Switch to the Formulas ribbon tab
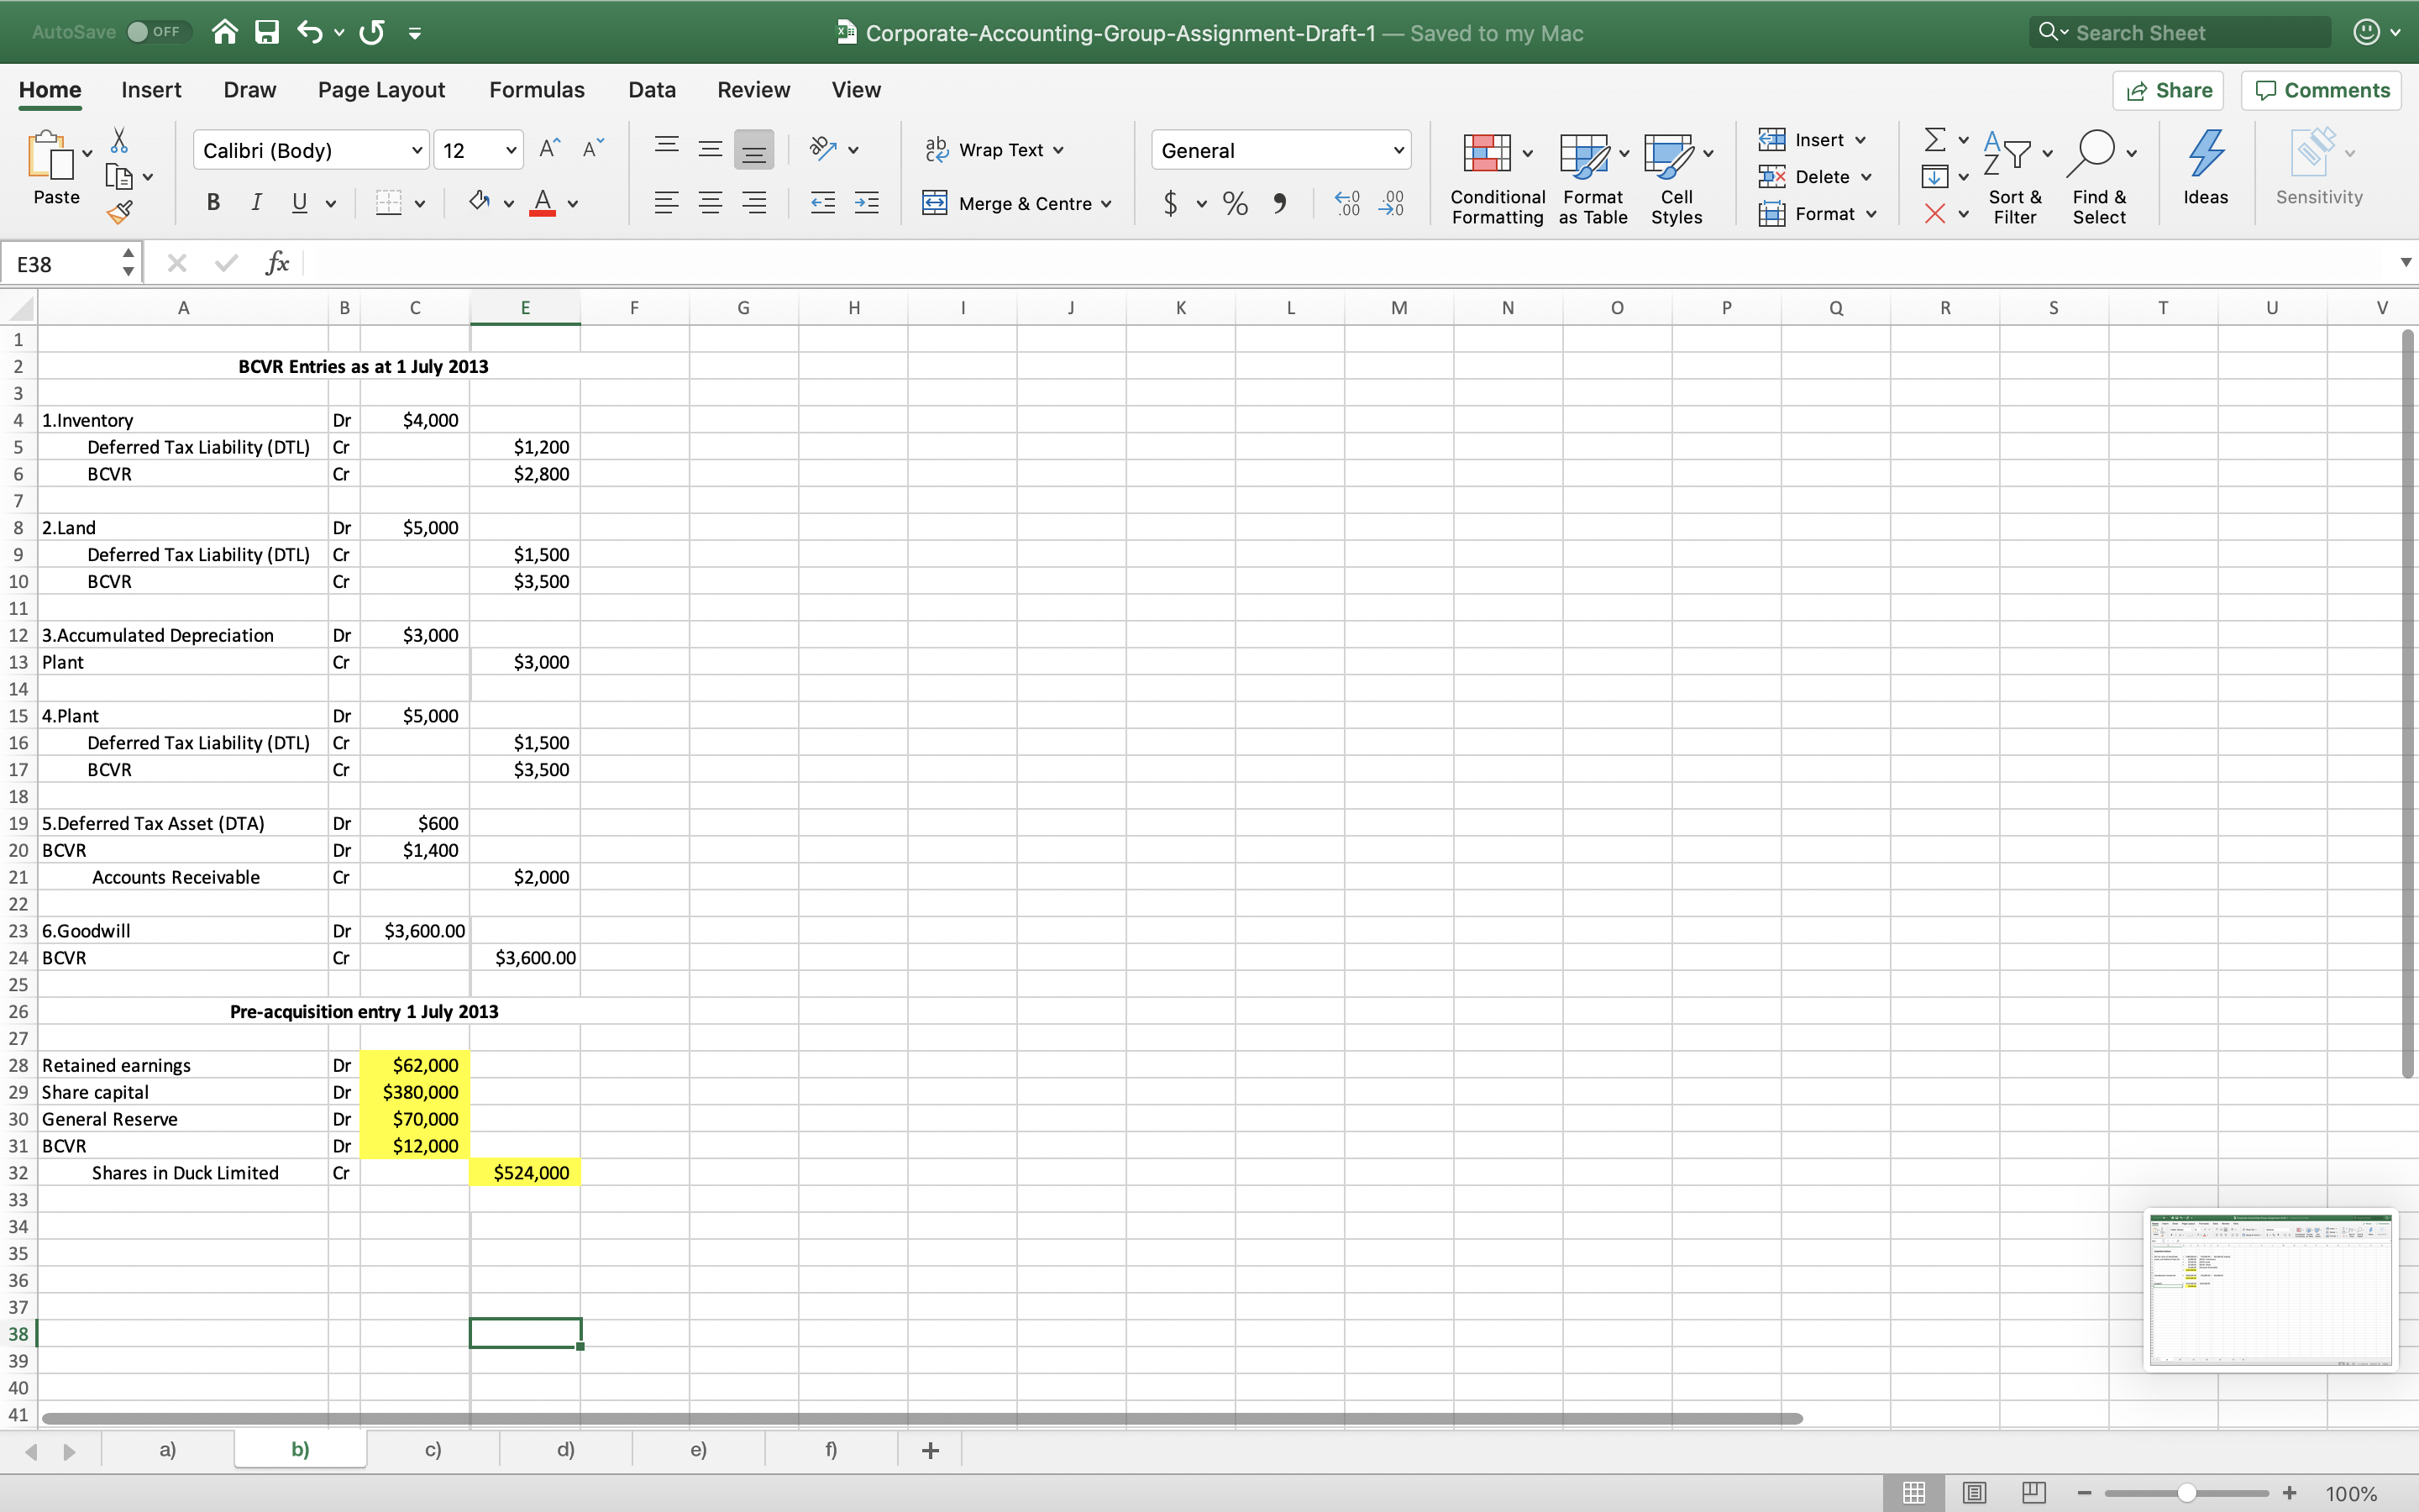Image resolution: width=2419 pixels, height=1512 pixels. pyautogui.click(x=537, y=89)
